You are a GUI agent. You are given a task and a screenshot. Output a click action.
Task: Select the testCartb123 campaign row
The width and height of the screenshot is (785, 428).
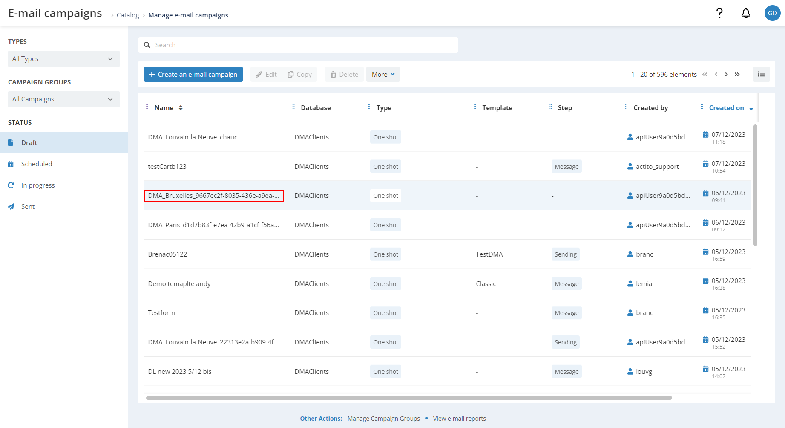[447, 166]
